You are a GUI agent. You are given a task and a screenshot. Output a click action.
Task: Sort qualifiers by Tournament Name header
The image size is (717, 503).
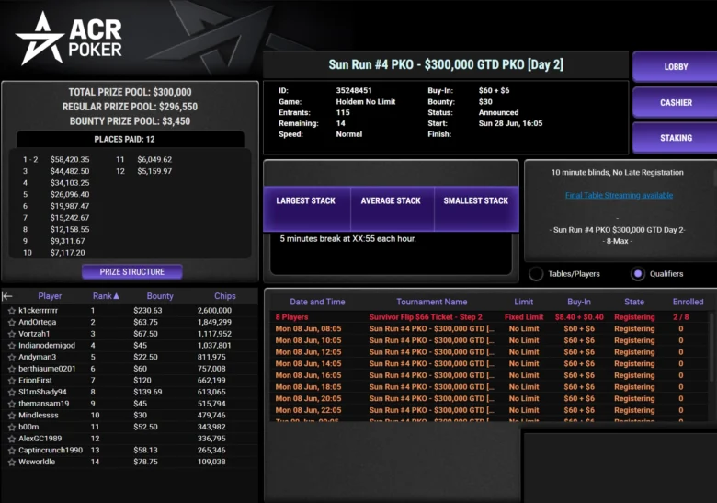click(x=432, y=302)
